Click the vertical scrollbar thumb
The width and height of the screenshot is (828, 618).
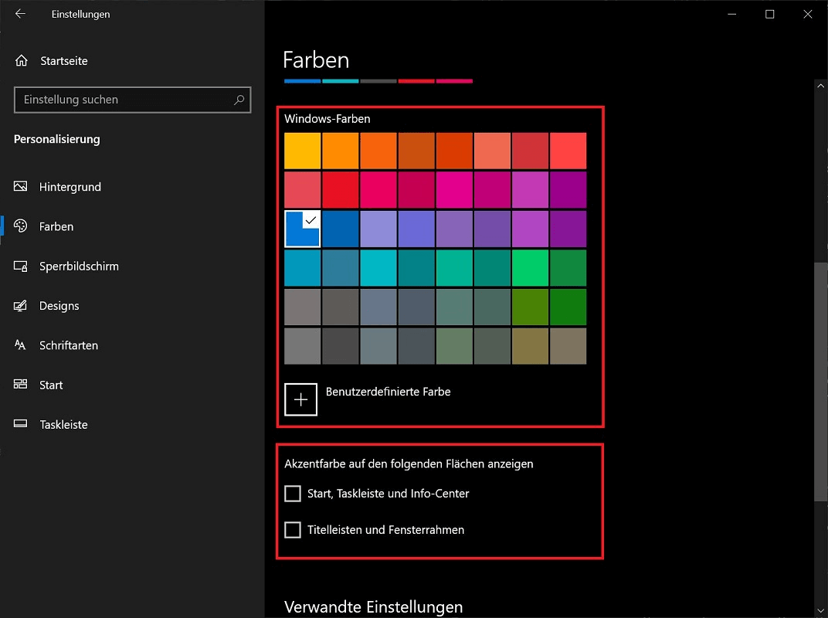pos(820,382)
